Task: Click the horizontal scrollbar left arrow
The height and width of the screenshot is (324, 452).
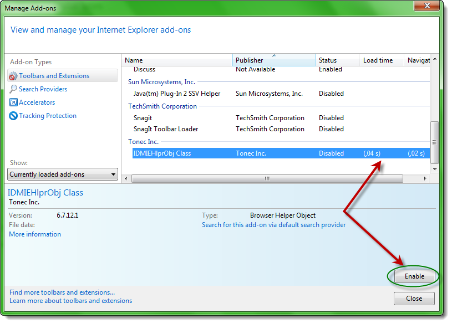Action: click(x=126, y=178)
